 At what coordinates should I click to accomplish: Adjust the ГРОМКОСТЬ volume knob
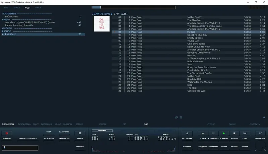point(260,146)
